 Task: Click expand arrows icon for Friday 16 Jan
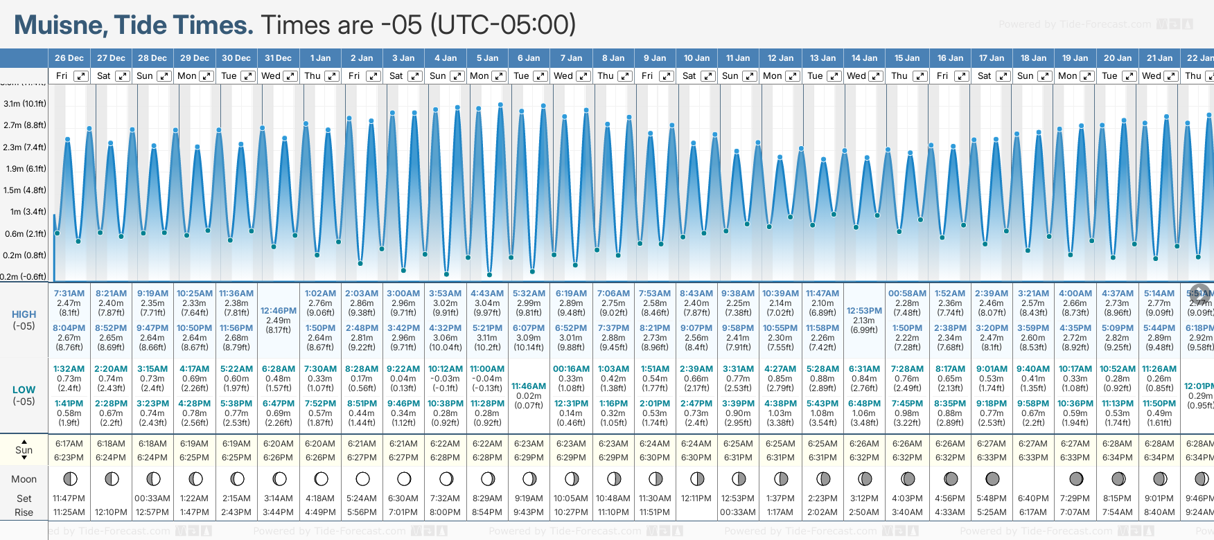pyautogui.click(x=961, y=76)
